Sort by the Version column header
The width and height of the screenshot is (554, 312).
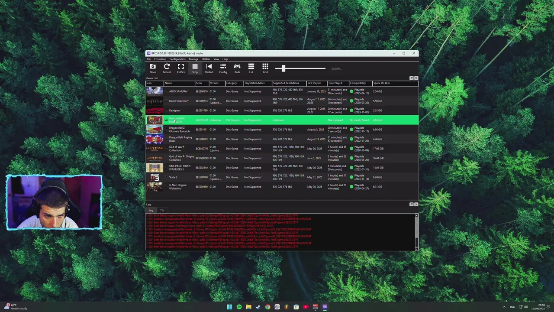coord(216,83)
